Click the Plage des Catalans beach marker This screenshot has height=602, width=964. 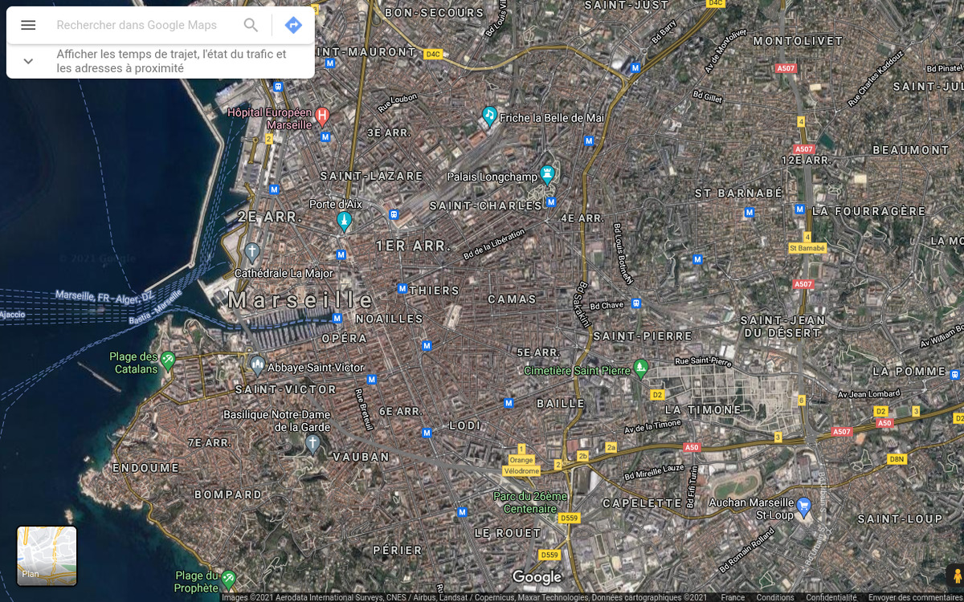click(167, 360)
